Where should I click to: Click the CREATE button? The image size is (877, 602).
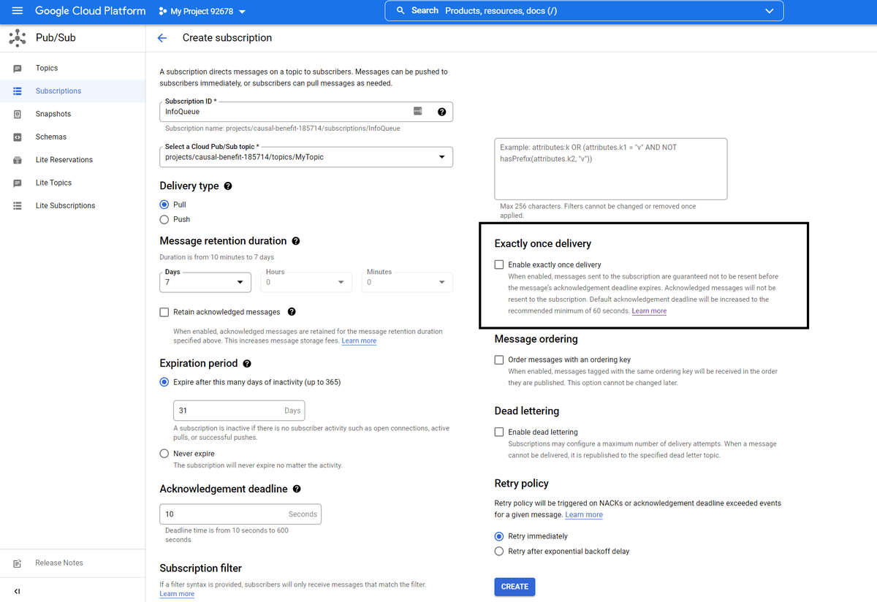coord(515,587)
